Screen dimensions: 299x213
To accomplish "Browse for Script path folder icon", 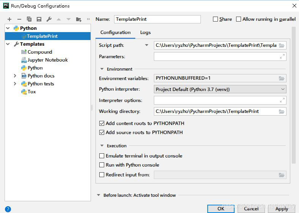I will [x=282, y=45].
